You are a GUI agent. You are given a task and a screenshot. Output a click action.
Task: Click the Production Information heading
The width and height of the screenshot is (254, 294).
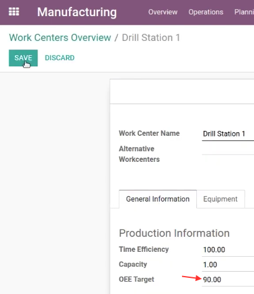175,233
